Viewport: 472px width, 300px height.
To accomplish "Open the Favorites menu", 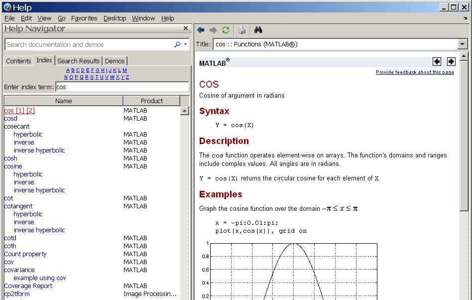I will point(84,18).
